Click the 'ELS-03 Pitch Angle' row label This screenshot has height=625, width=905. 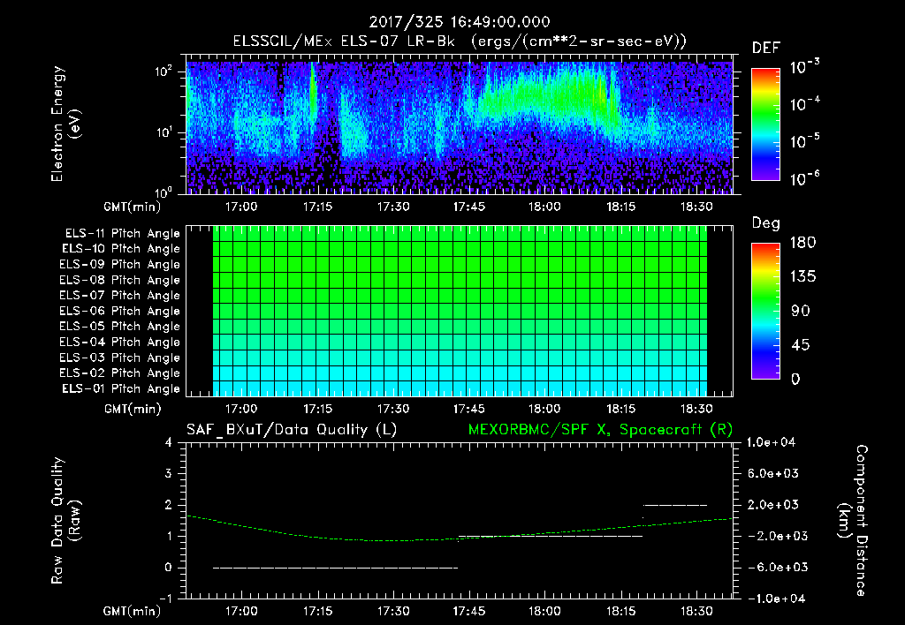120,358
